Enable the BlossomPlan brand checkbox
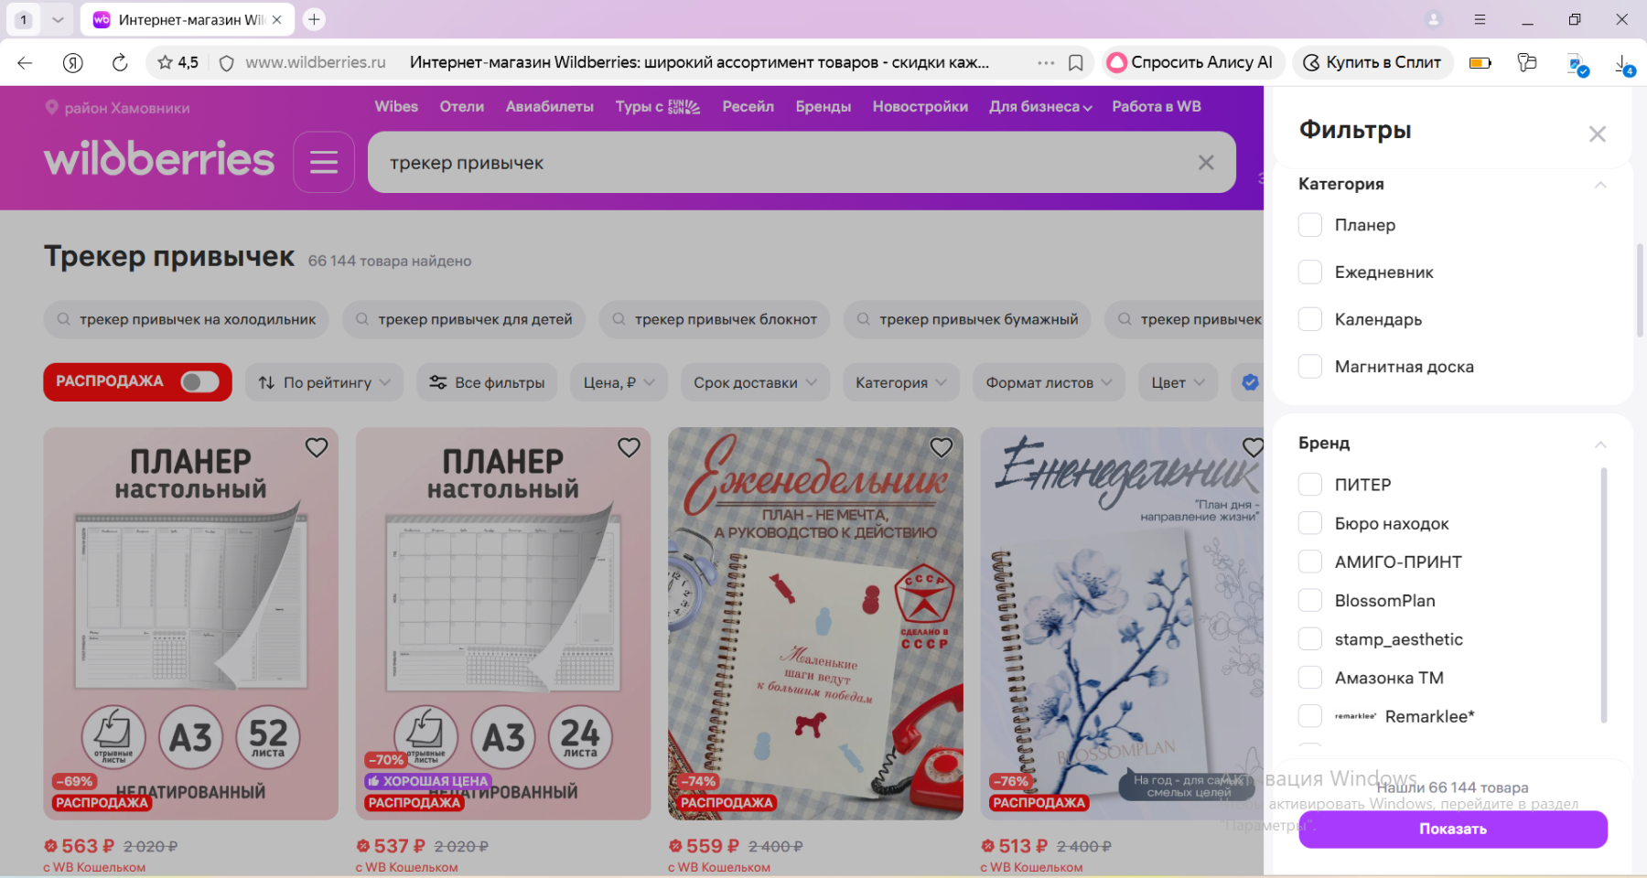Screen dimensions: 1647x878 (x=1310, y=601)
